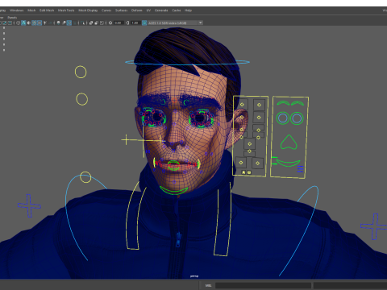This screenshot has height=290, width=387.
Task: Open the ACES 1.0 SDR-video view transform dropdown
Action: point(175,23)
